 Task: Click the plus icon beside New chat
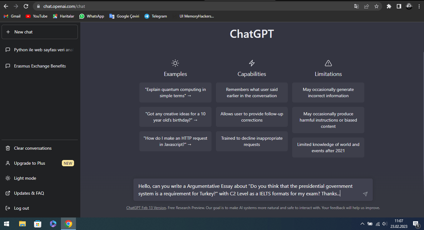[x=8, y=32]
